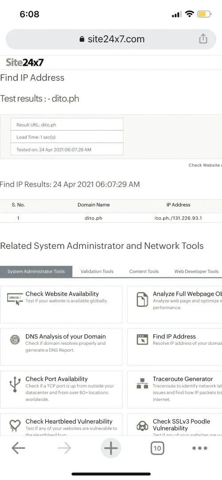The height and width of the screenshot is (480, 222).
Task: Click the Analyze Full Webpage document icon
Action: [x=142, y=300]
